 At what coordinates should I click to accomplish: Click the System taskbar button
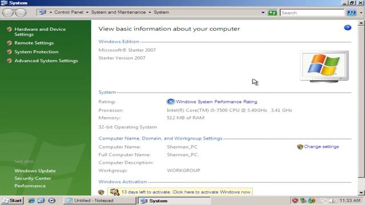[174, 200]
